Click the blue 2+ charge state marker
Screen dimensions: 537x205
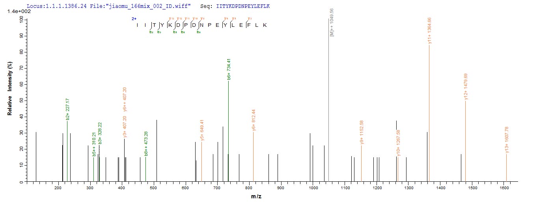coord(134,19)
